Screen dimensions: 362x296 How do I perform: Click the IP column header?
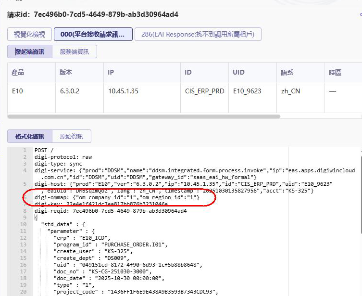[x=111, y=72]
